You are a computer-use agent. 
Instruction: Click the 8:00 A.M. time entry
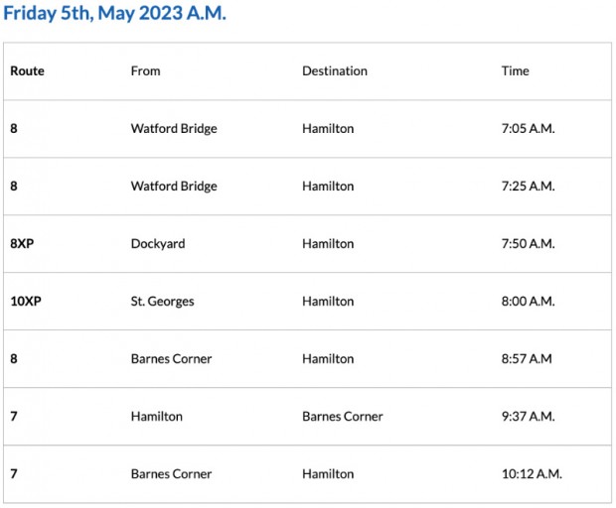coord(528,302)
